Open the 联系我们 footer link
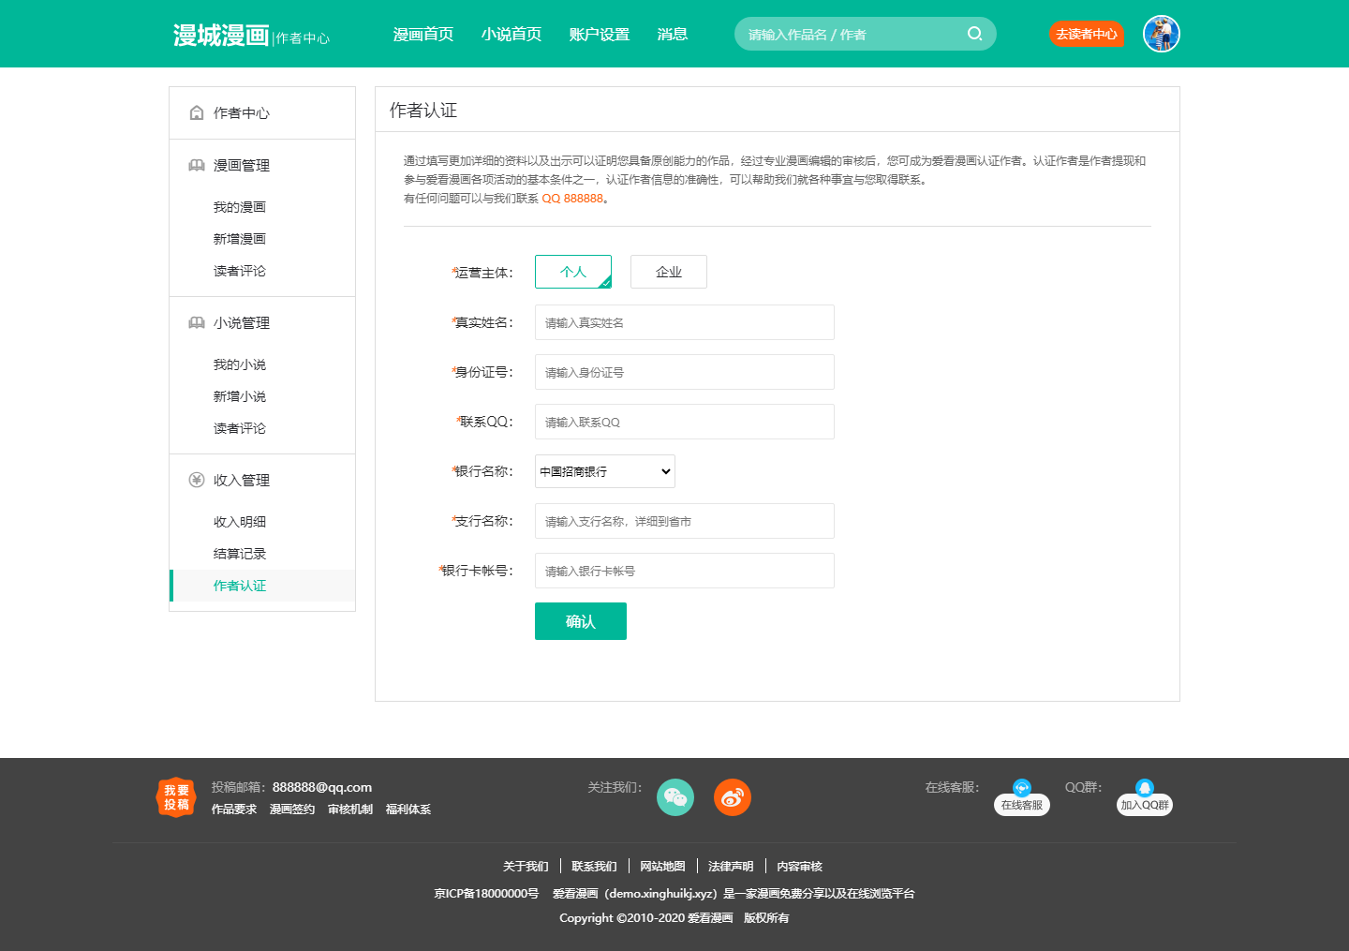Image resolution: width=1349 pixels, height=951 pixels. (594, 867)
